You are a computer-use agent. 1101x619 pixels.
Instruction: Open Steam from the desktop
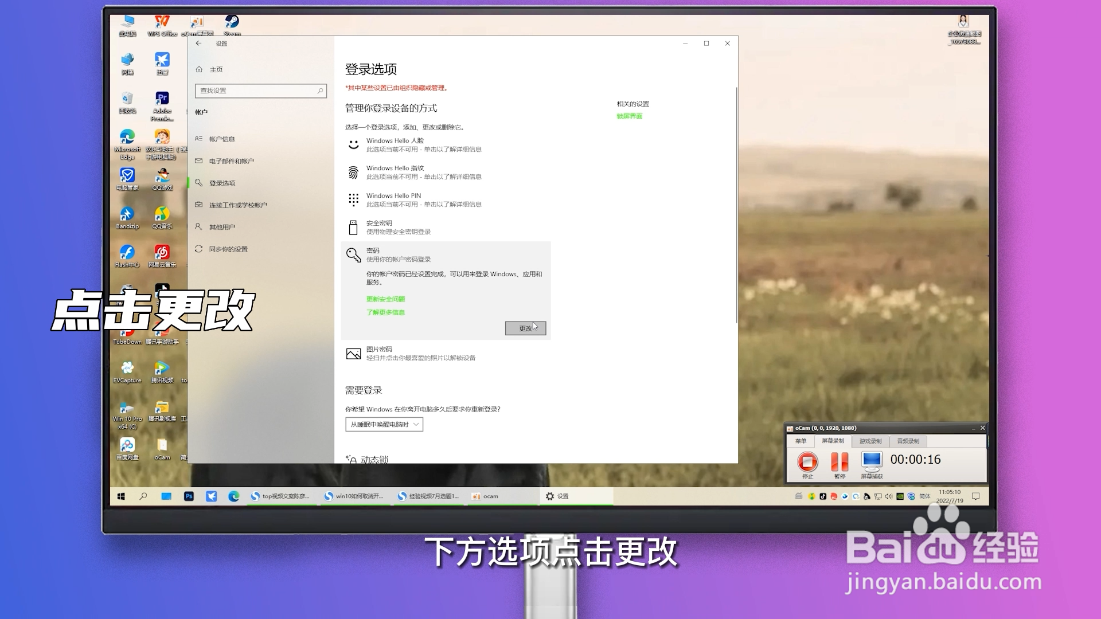coord(231,23)
